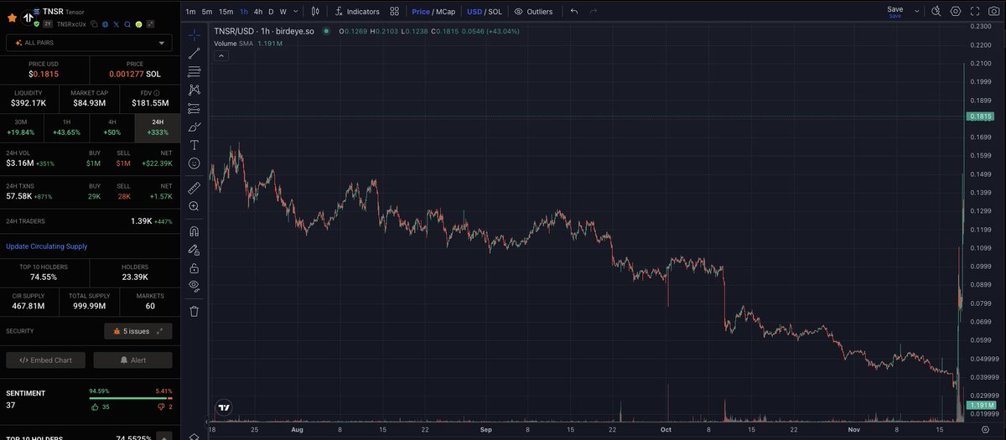Open the token website globe icon
Viewport: 1006px width, 440px height.
105,24
